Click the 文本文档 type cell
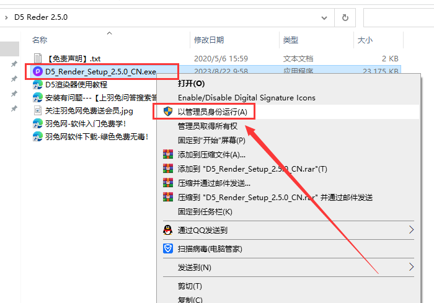Image resolution: width=434 pixels, height=303 pixels. tap(298, 59)
